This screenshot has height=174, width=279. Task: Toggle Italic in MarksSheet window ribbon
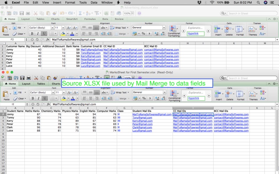pos(38,98)
